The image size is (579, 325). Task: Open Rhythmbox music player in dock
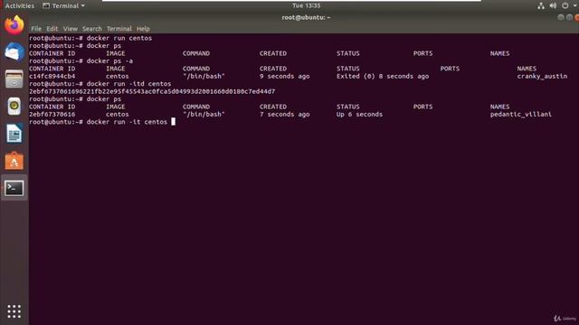pos(14,107)
